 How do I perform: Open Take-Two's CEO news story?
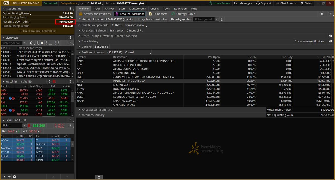point(43,52)
